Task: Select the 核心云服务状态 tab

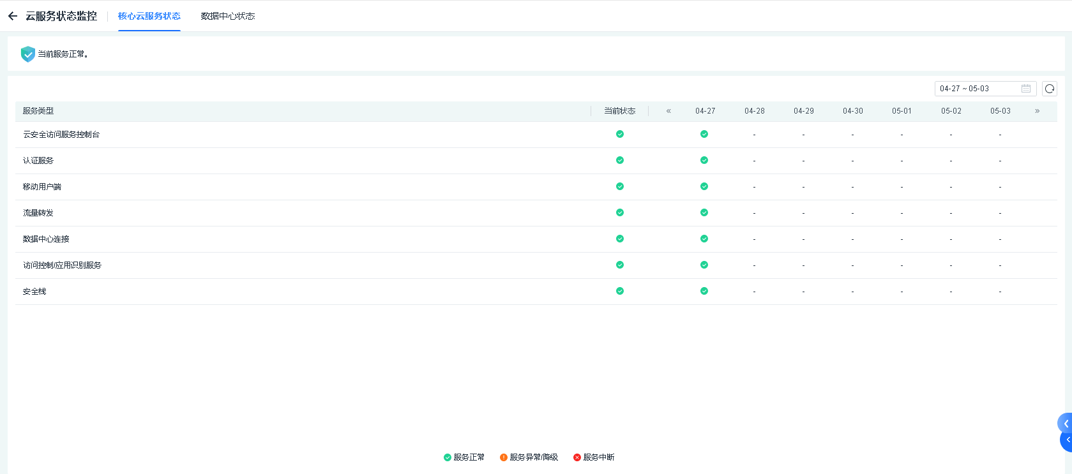Action: point(149,16)
